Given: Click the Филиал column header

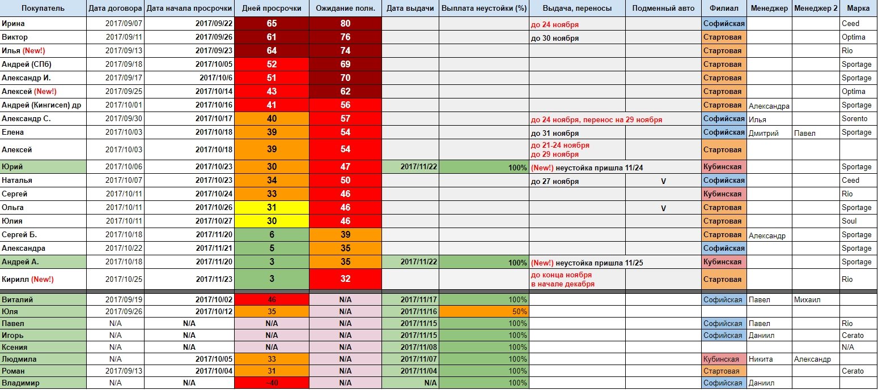Looking at the screenshot, I should pos(724,8).
